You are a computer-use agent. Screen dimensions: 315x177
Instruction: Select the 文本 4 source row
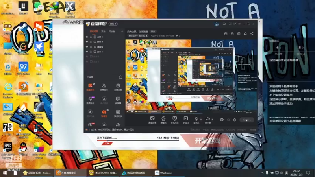coord(104,42)
